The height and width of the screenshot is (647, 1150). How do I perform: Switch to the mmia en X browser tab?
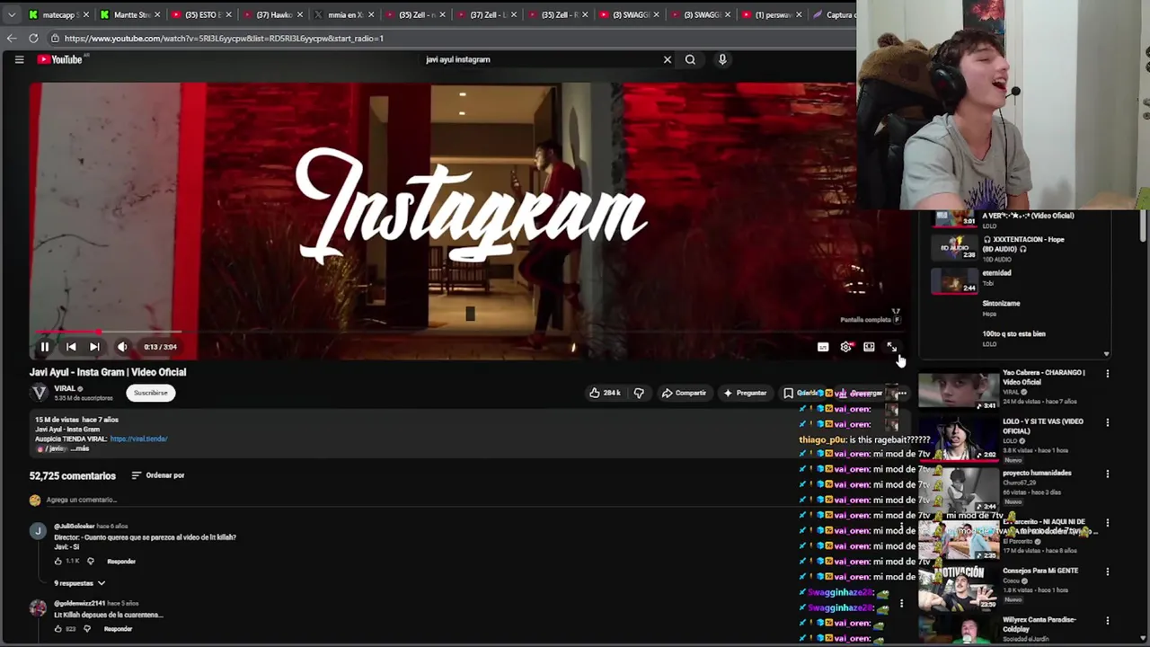(344, 14)
